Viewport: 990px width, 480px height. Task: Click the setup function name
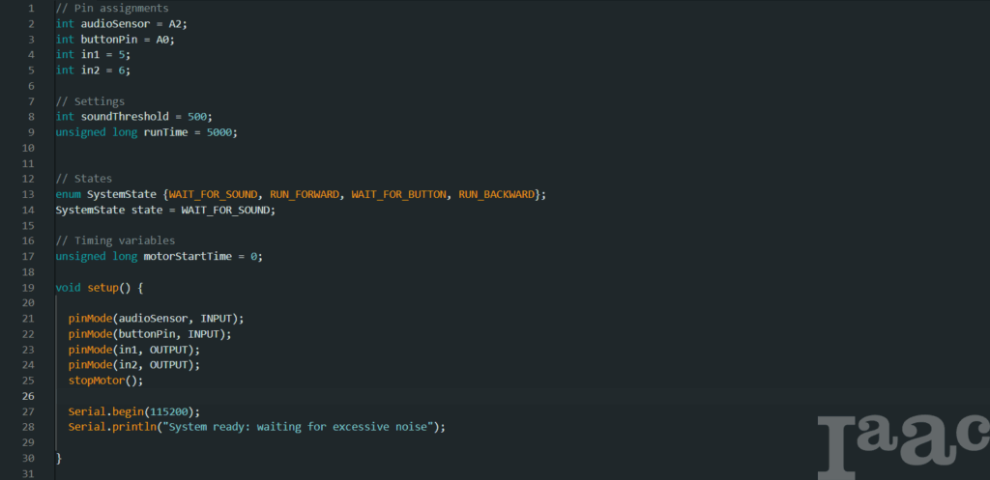coord(102,287)
